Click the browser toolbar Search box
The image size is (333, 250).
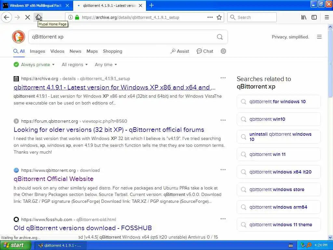[x=252, y=17]
